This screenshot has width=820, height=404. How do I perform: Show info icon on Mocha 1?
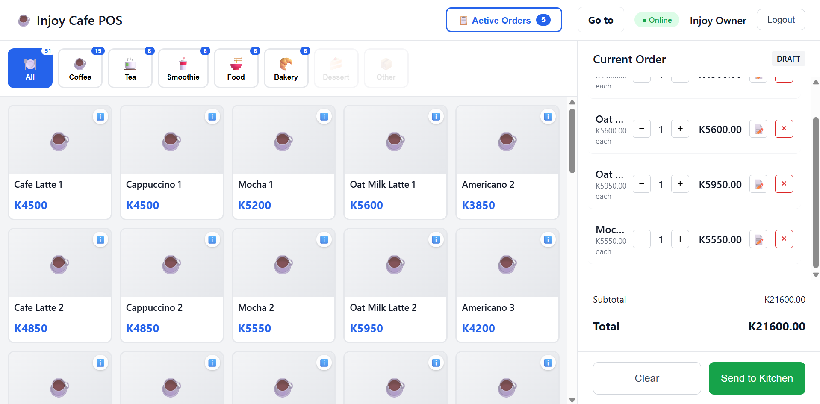(x=324, y=116)
